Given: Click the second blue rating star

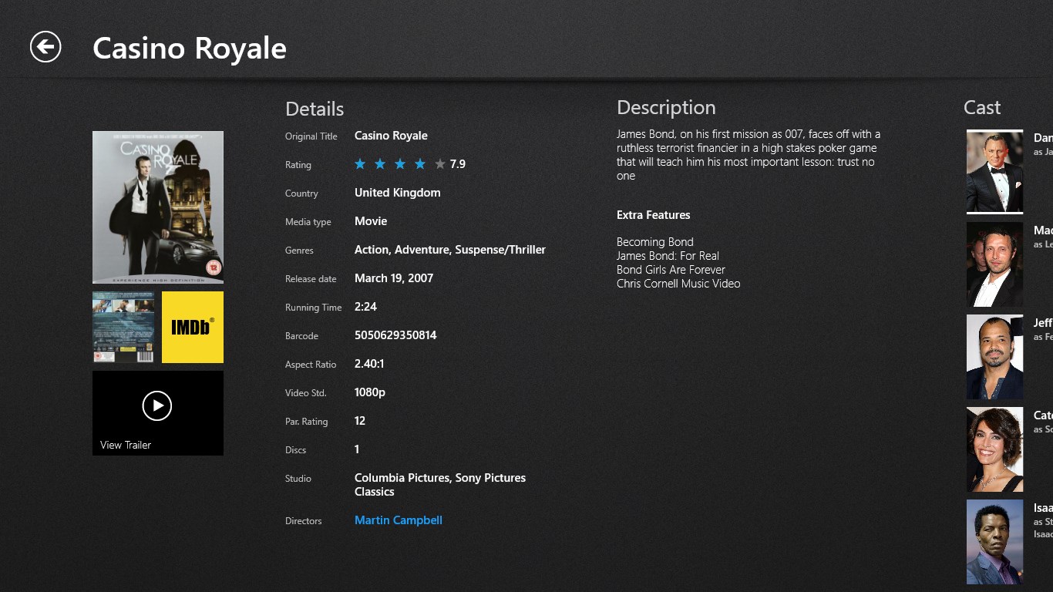Looking at the screenshot, I should [x=380, y=163].
